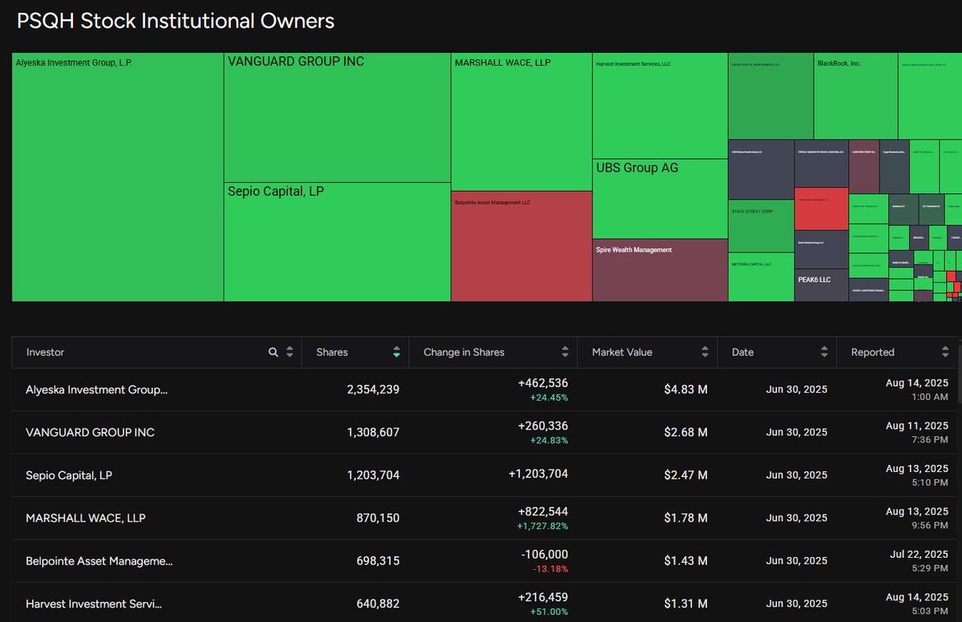
Task: Open Sepio Capital, LP in the table
Action: pos(69,475)
